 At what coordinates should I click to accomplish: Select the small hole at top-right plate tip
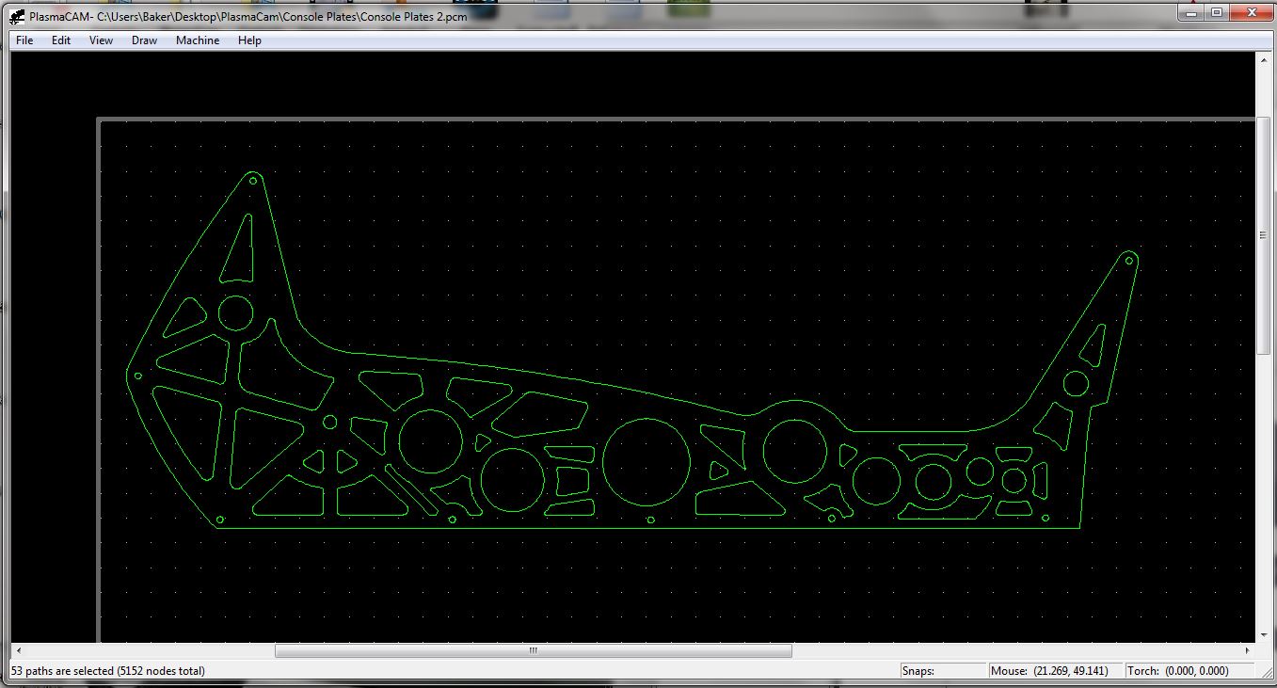(1129, 260)
